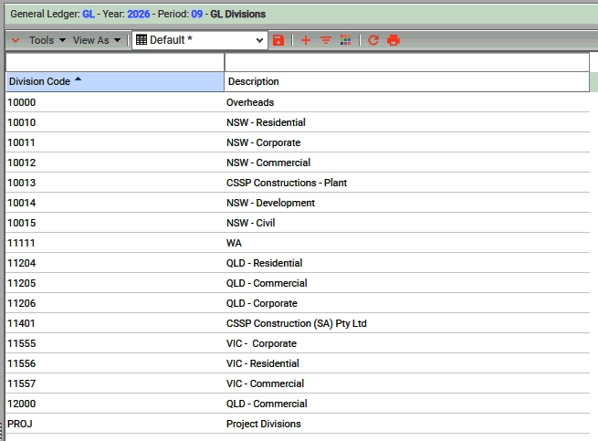Select the PROJ division code

(20, 424)
